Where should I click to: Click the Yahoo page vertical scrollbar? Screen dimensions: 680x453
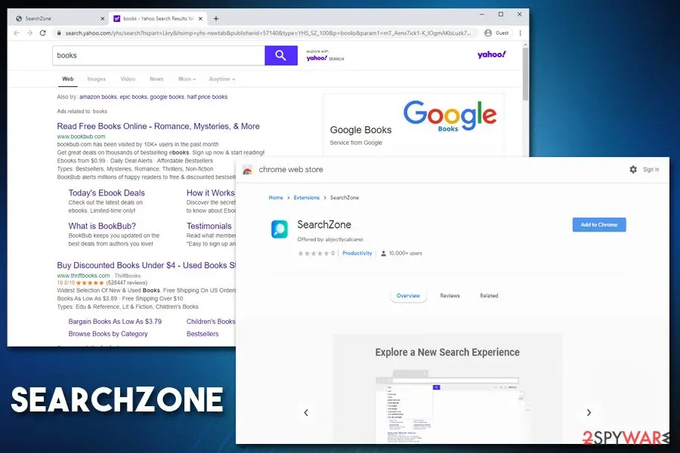pyautogui.click(x=525, y=74)
